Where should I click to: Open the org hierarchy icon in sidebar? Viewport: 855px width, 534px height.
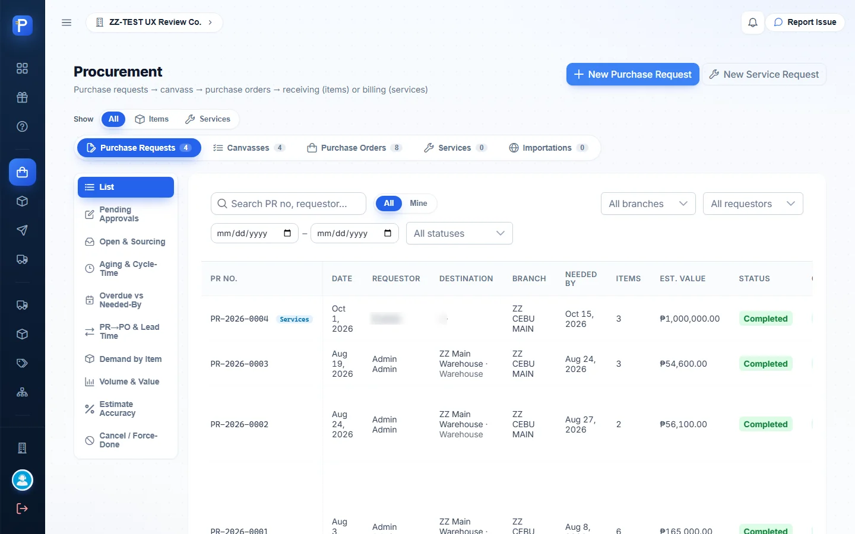[22, 392]
